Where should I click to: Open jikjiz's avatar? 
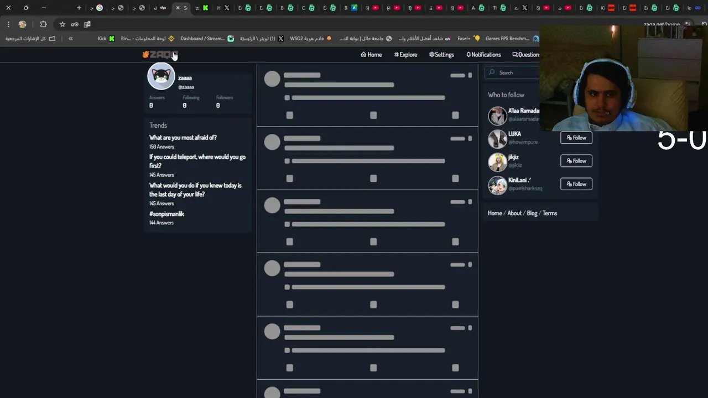coord(497,163)
